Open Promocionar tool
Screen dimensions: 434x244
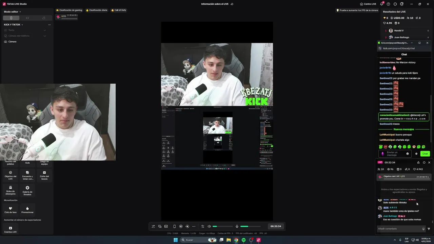27,210
